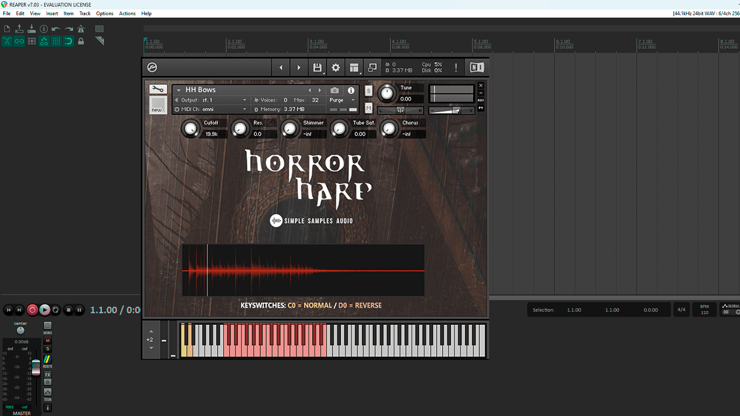
Task: Click the Kontakt exclamation warning icon
Action: [x=456, y=68]
